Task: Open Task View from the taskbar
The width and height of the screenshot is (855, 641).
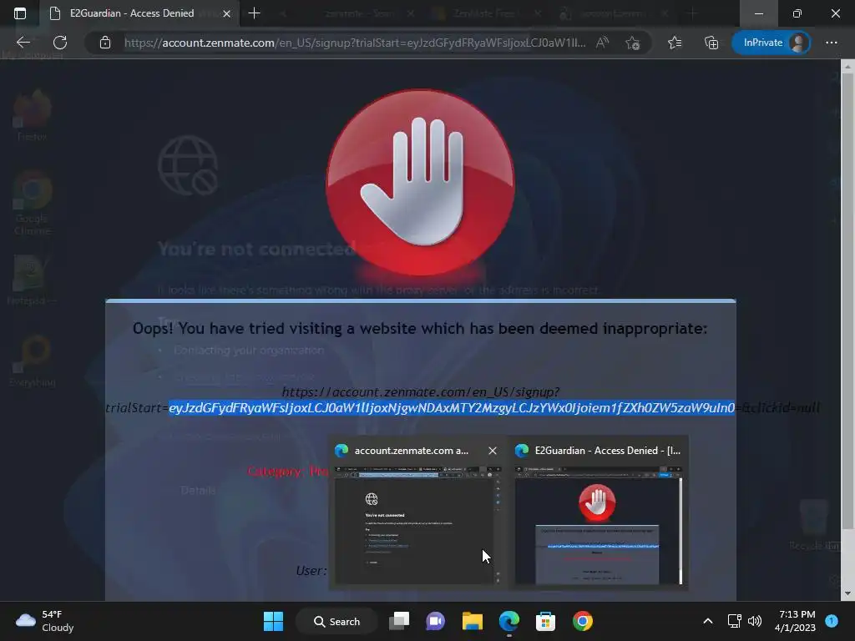Action: click(399, 621)
